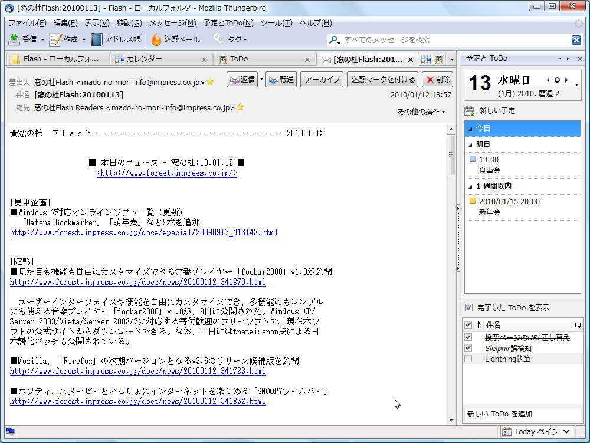Click アーカイブ archive button
The width and height of the screenshot is (590, 443).
point(322,80)
